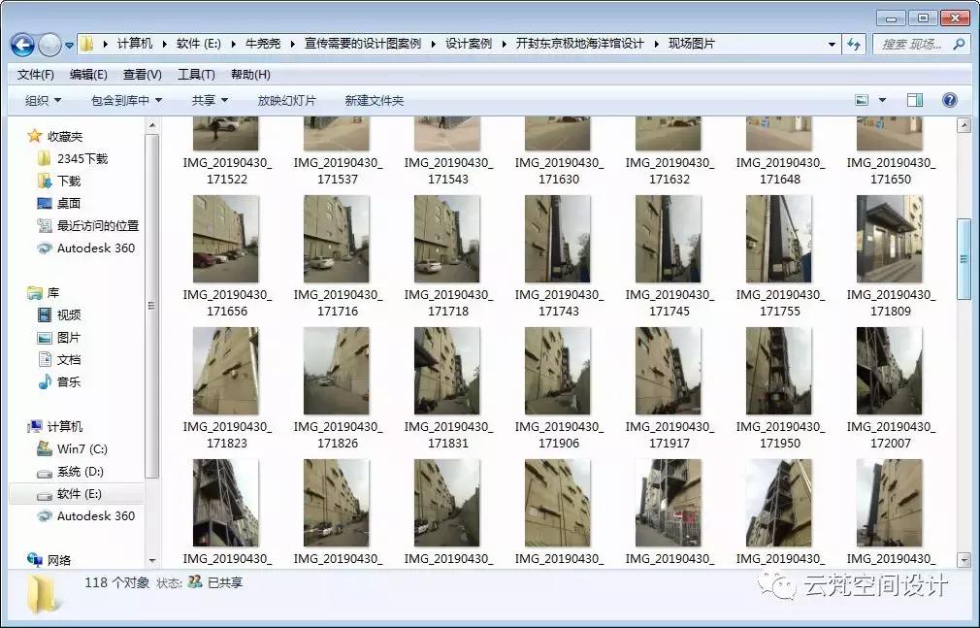Open Explorer help via the question mark icon
The image size is (980, 628).
click(948, 99)
